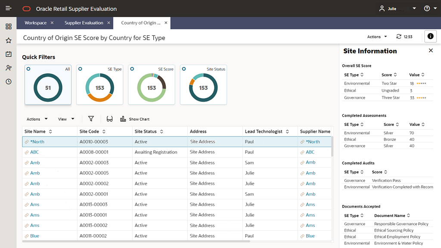Viewport: 441px width, 248px height.
Task: Click the glasses view icon in the toolbar
Action: (x=109, y=118)
